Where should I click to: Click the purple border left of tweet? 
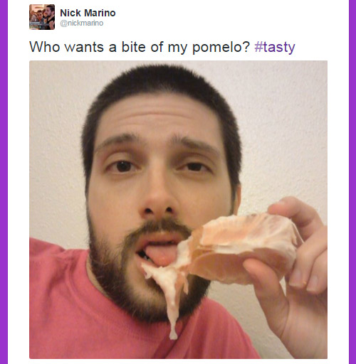click(x=4, y=182)
